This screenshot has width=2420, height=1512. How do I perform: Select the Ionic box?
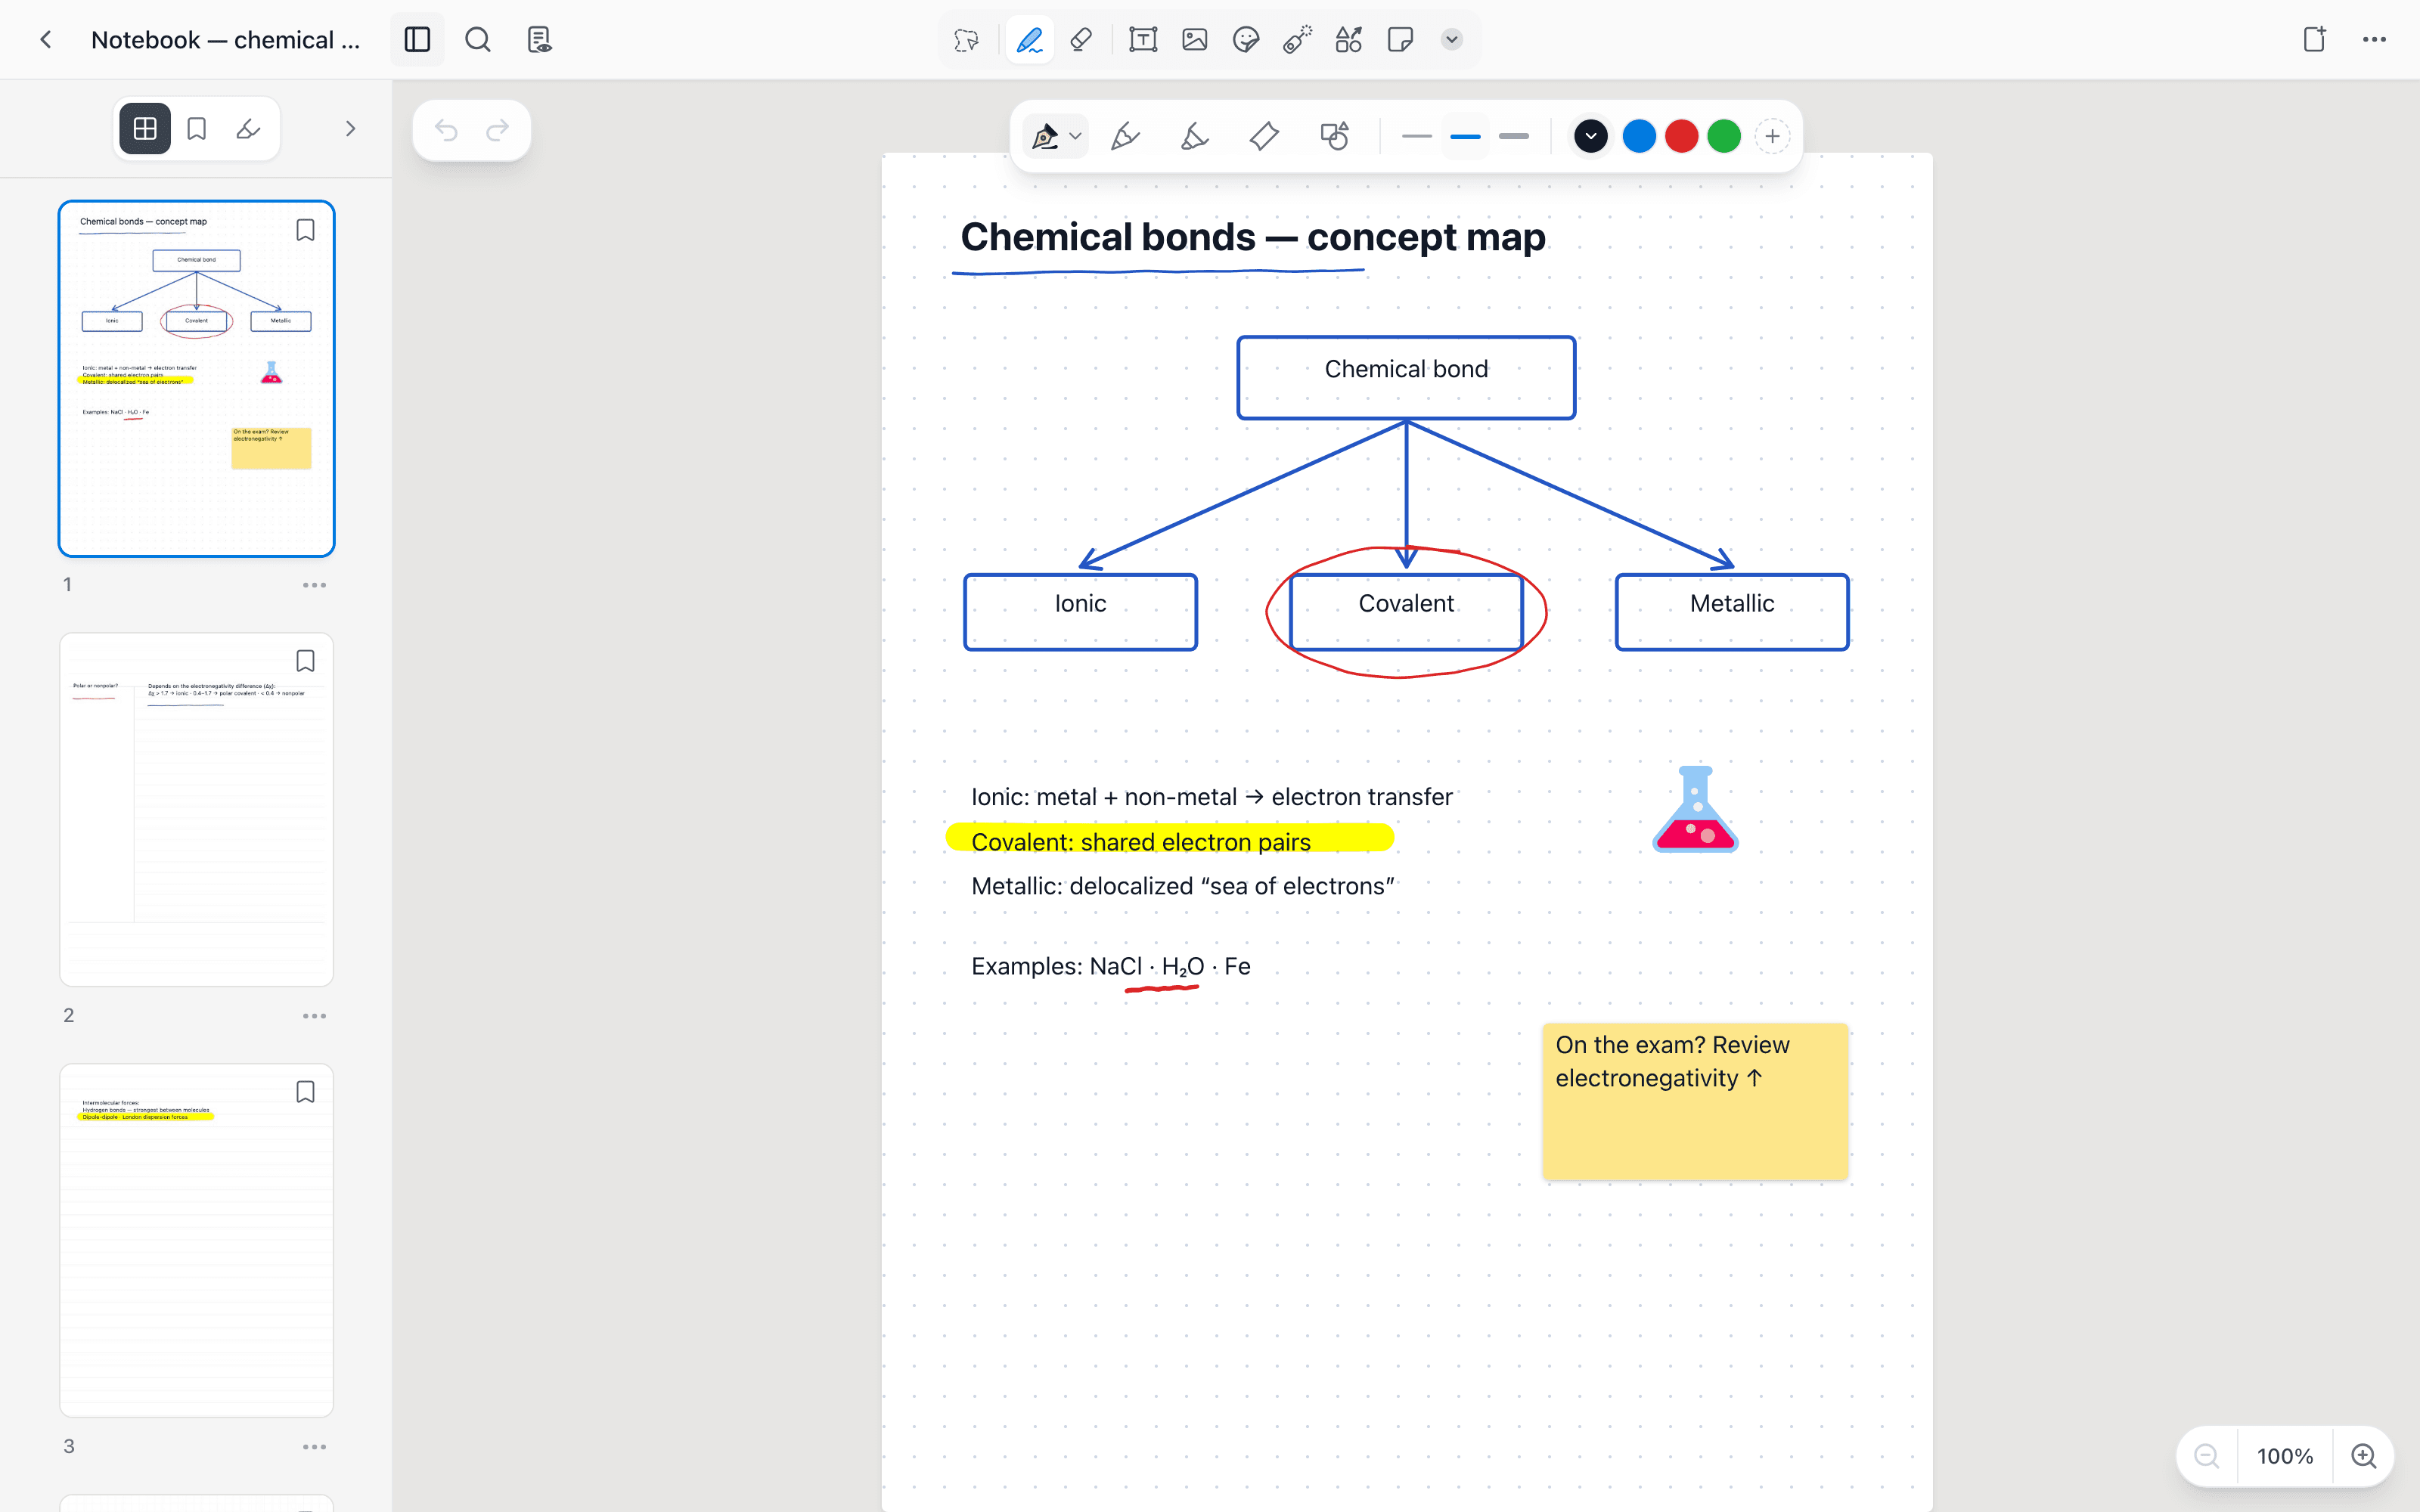click(x=1080, y=612)
